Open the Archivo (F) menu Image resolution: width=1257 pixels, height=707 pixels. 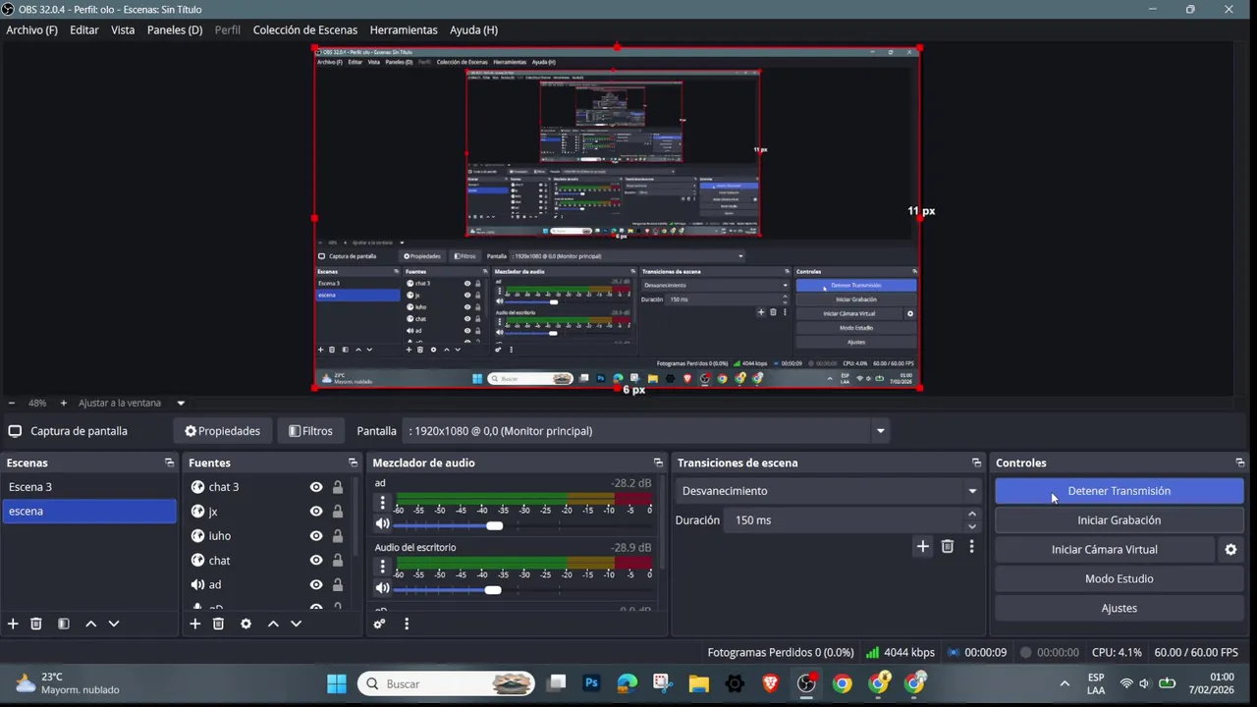[32, 30]
